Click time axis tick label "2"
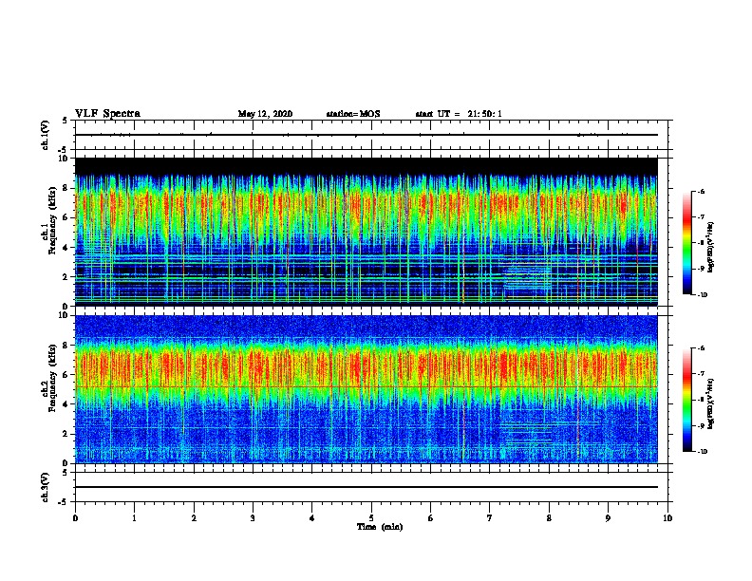This screenshot has width=752, height=581. [x=194, y=517]
